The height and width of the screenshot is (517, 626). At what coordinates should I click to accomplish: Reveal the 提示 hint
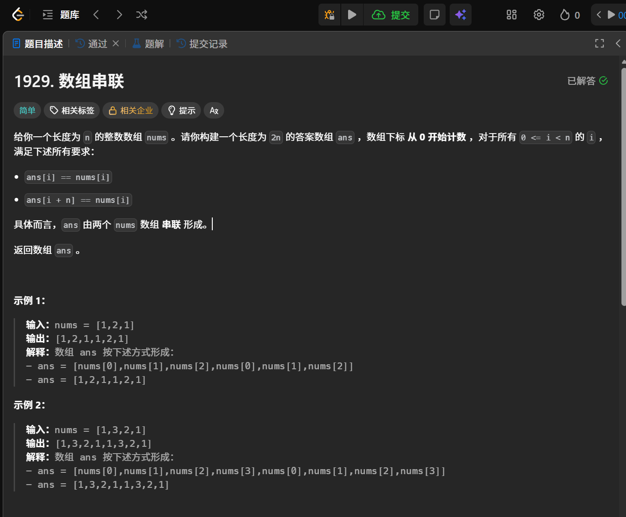[x=181, y=110]
